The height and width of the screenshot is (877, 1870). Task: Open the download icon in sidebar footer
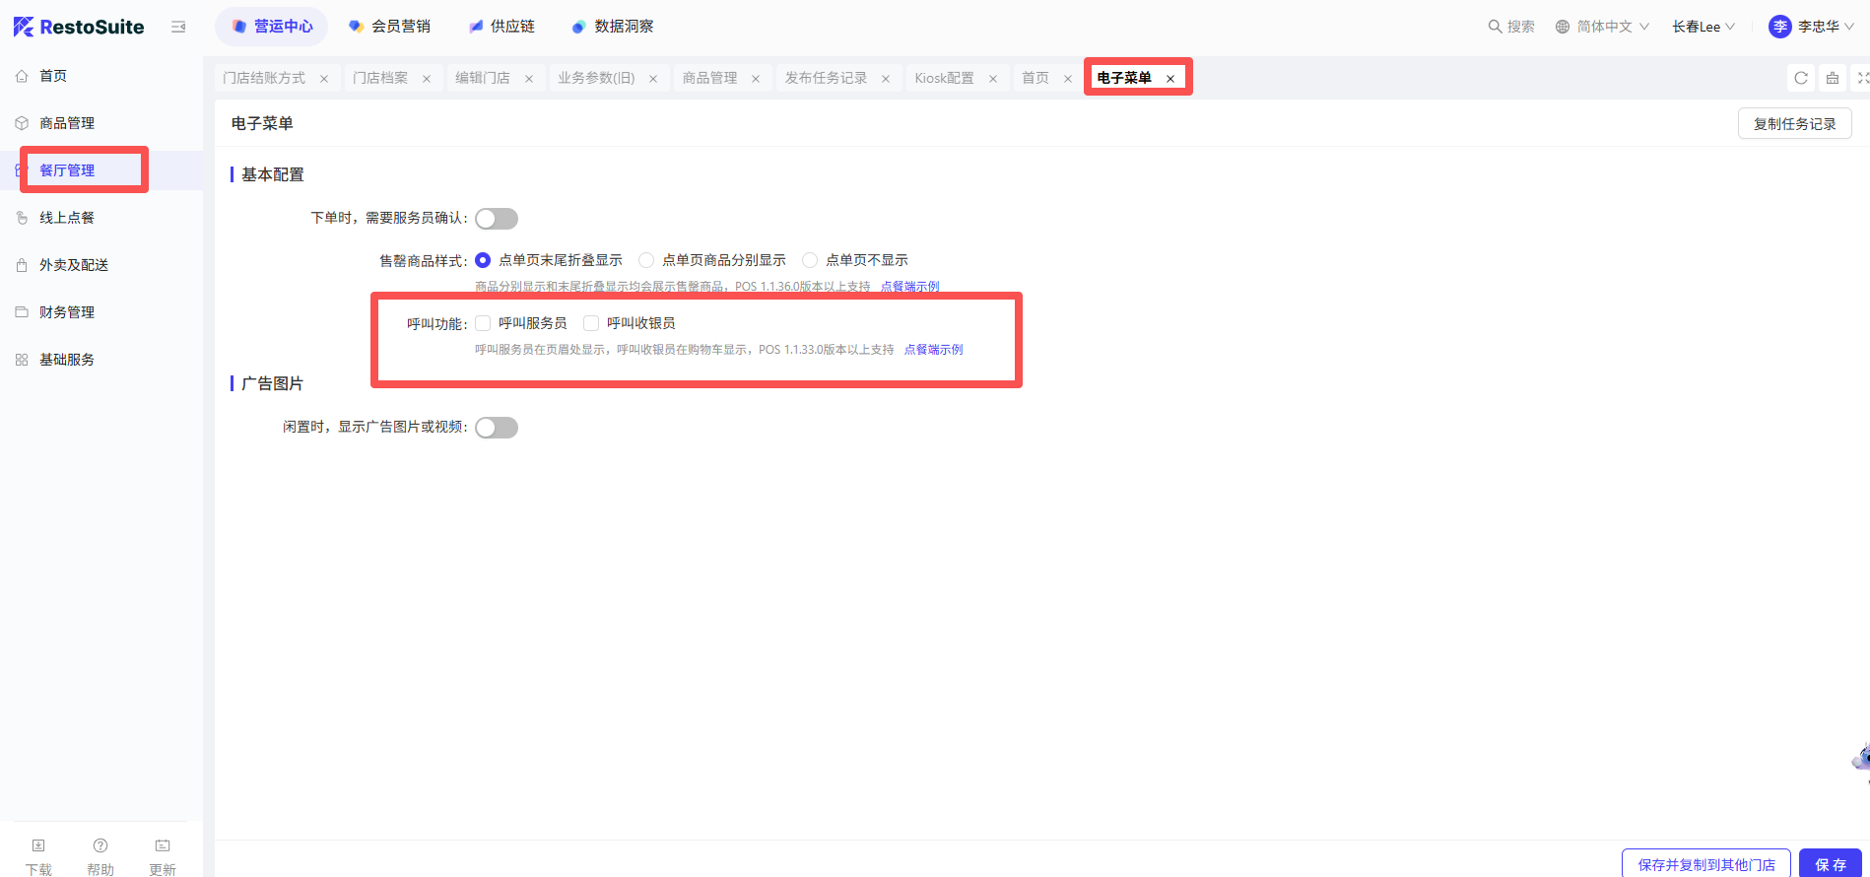[x=38, y=846]
